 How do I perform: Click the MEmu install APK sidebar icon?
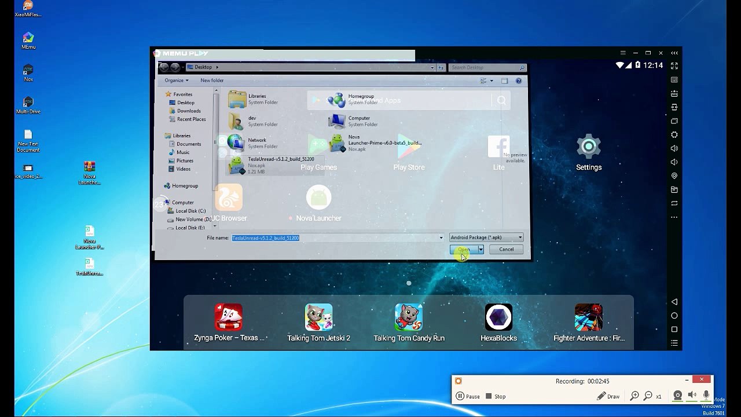[674, 93]
